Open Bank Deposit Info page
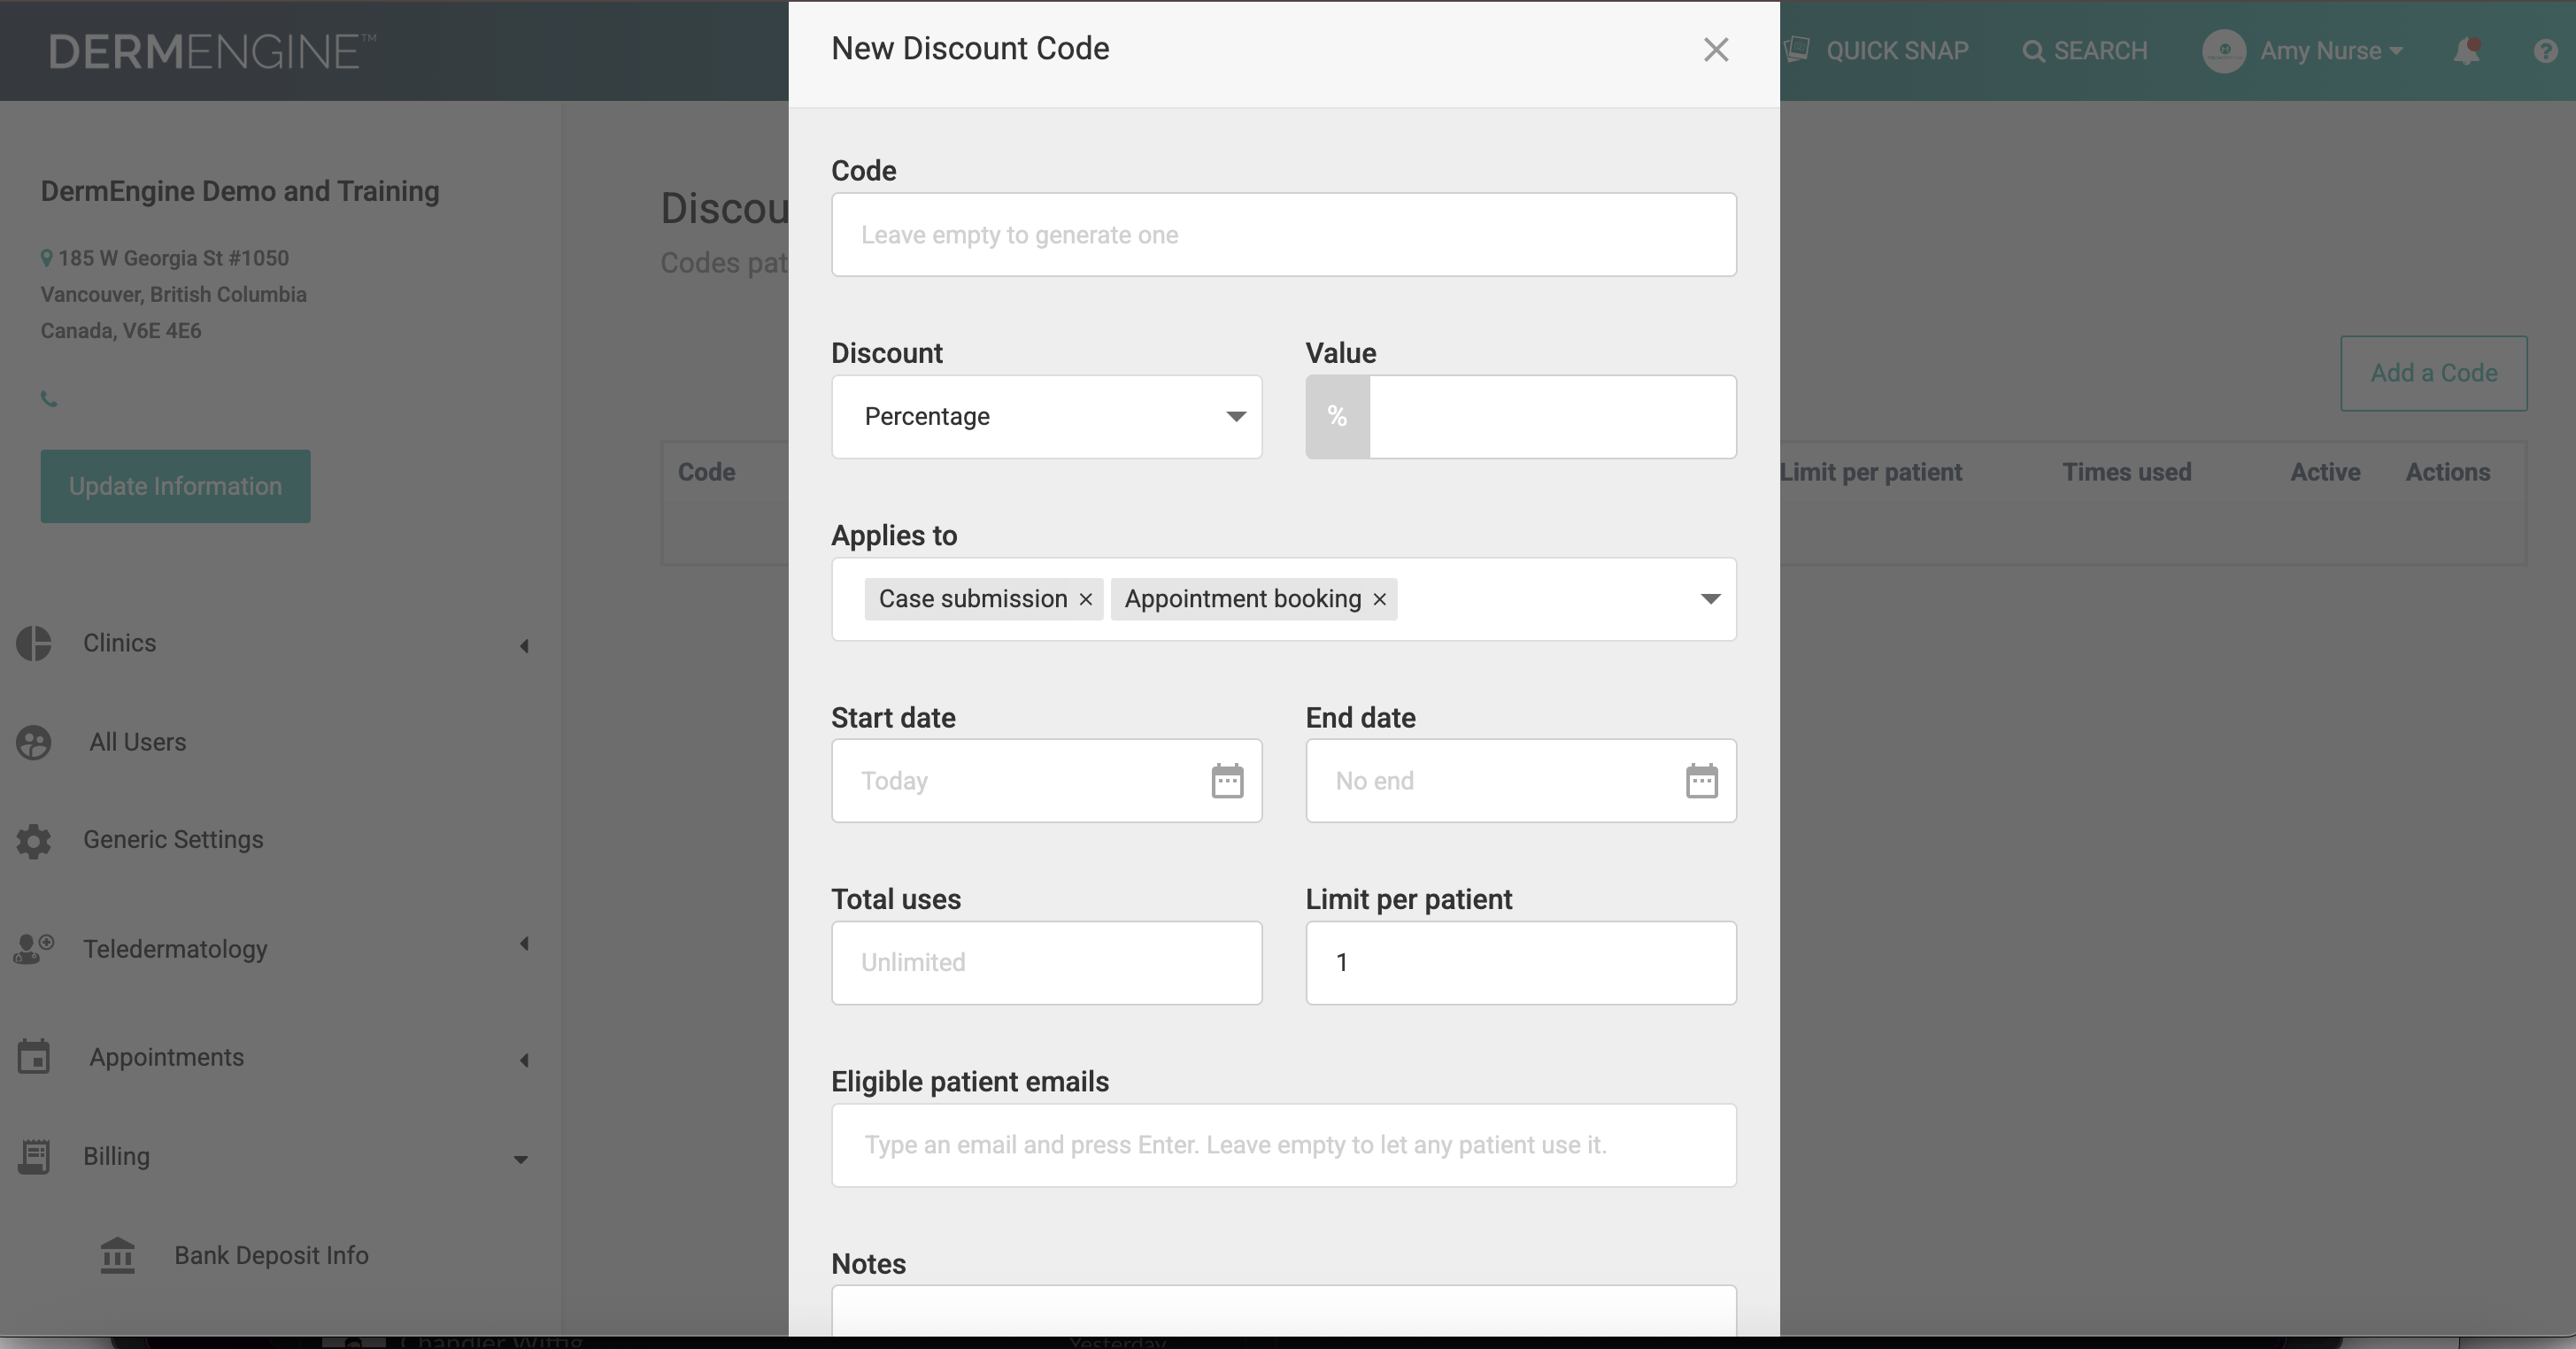The height and width of the screenshot is (1349, 2576). 271,1255
